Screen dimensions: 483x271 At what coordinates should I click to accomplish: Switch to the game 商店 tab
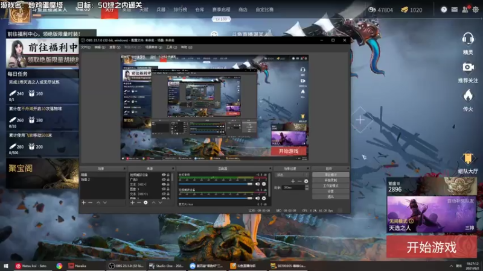point(243,10)
